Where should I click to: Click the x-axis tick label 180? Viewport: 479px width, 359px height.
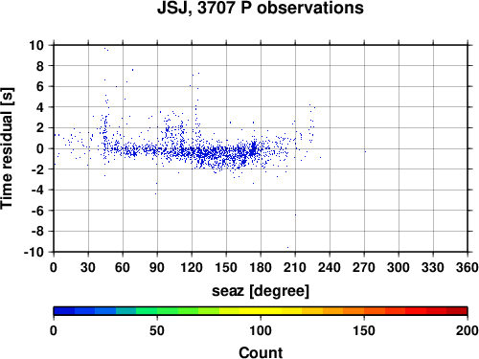point(261,267)
